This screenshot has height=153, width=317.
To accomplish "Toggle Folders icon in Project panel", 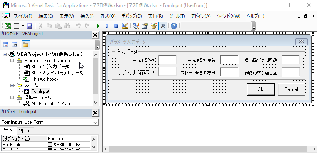I will coord(26,45).
